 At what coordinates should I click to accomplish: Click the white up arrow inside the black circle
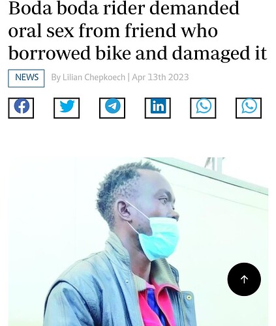244,279
